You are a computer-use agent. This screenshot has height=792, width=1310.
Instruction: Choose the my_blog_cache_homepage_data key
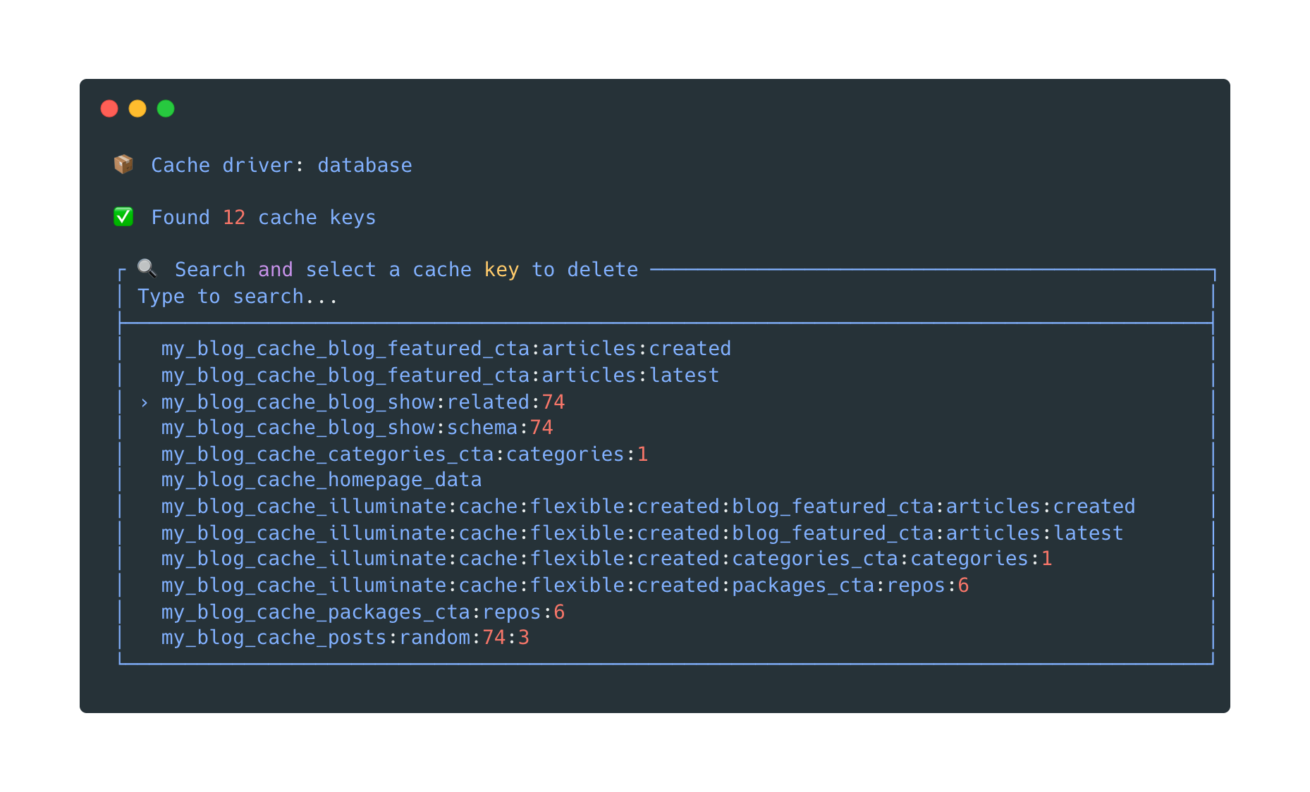pyautogui.click(x=321, y=480)
